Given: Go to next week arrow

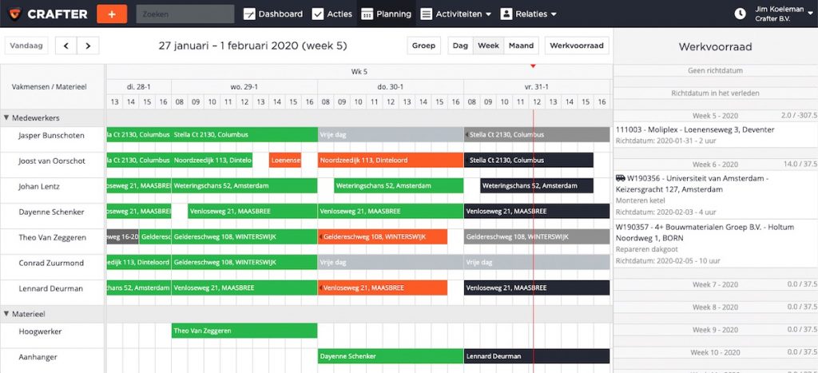Looking at the screenshot, I should click(x=88, y=46).
